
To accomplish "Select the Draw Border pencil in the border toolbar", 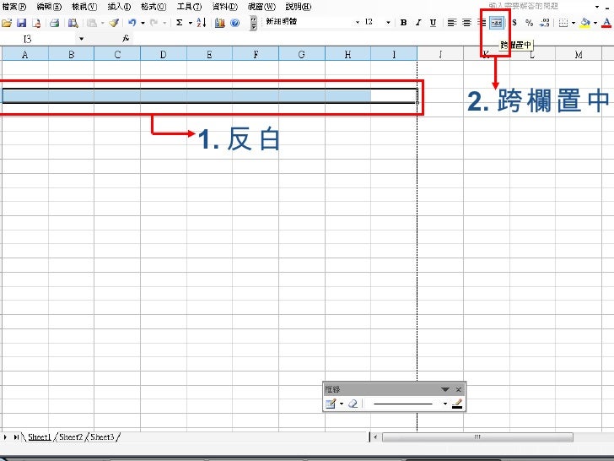I will point(331,404).
